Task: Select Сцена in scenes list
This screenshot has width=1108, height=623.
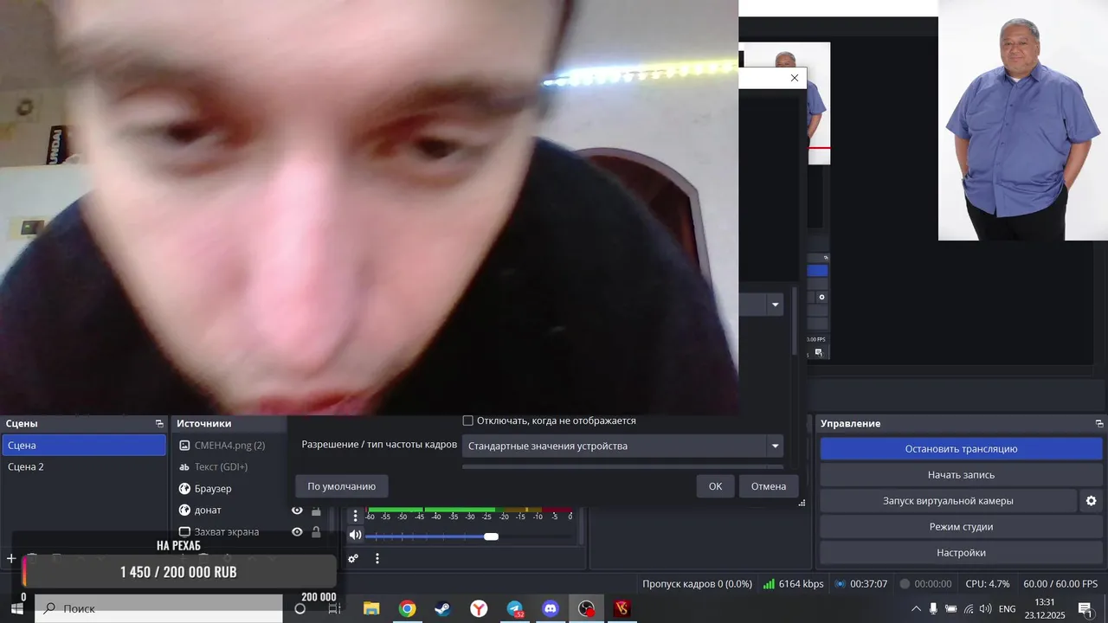Action: pos(83,445)
